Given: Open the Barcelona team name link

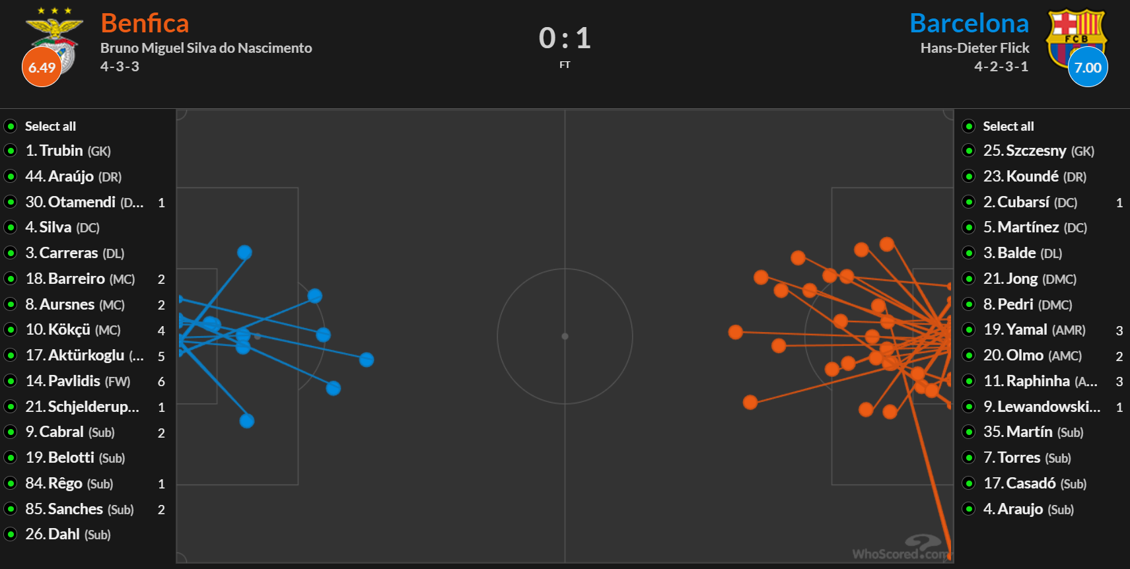Looking at the screenshot, I should pos(969,24).
